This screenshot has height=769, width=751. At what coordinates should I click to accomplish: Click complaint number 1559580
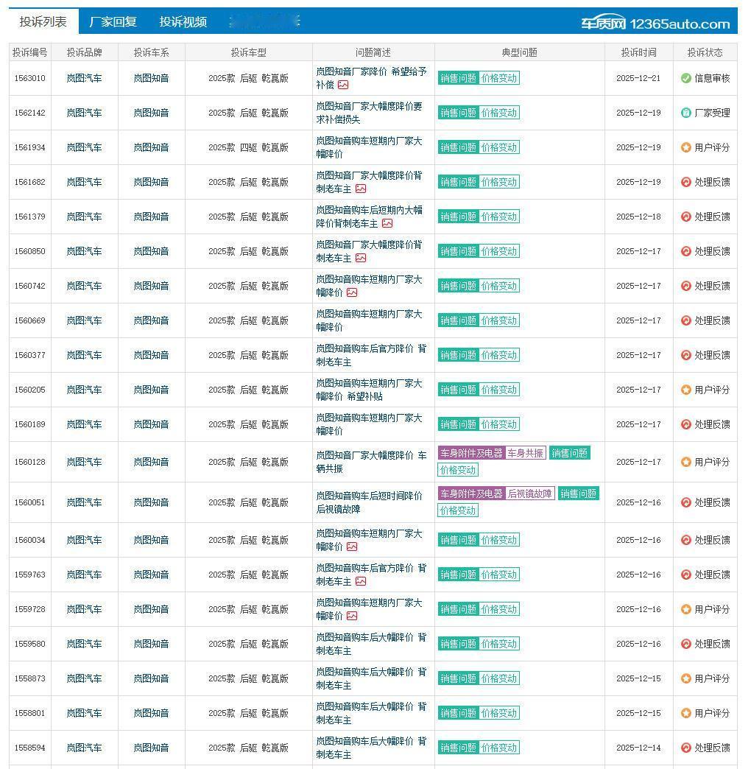click(30, 644)
